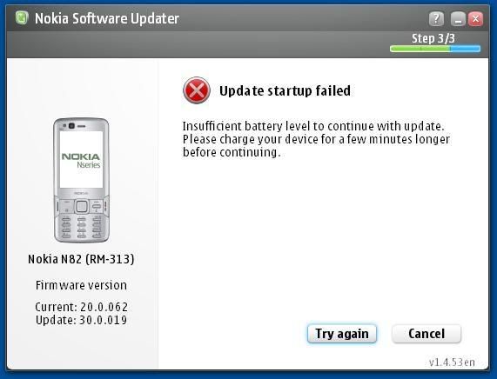This screenshot has height=379, width=497.
Task: Click the insufficient battery level message
Action: 316,139
